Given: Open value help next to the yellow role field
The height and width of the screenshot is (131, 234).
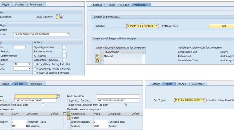Looking at the screenshot, I should (x=58, y=96).
